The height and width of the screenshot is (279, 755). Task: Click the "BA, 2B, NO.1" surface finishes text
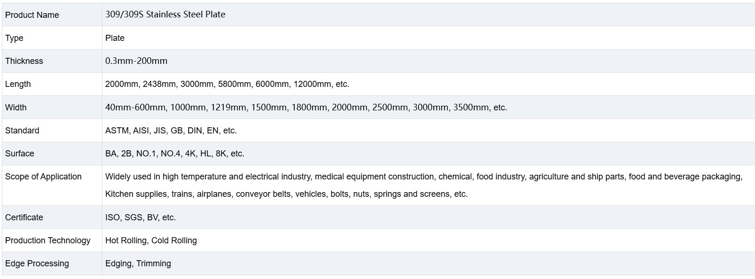pos(174,154)
